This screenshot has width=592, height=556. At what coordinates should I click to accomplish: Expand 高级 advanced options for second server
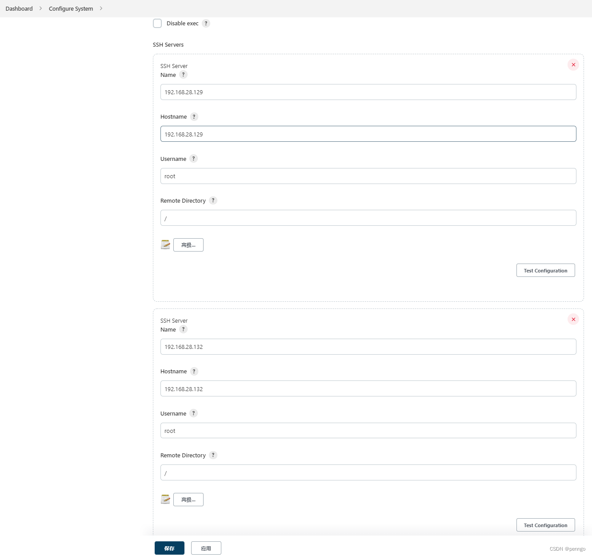[x=188, y=500]
